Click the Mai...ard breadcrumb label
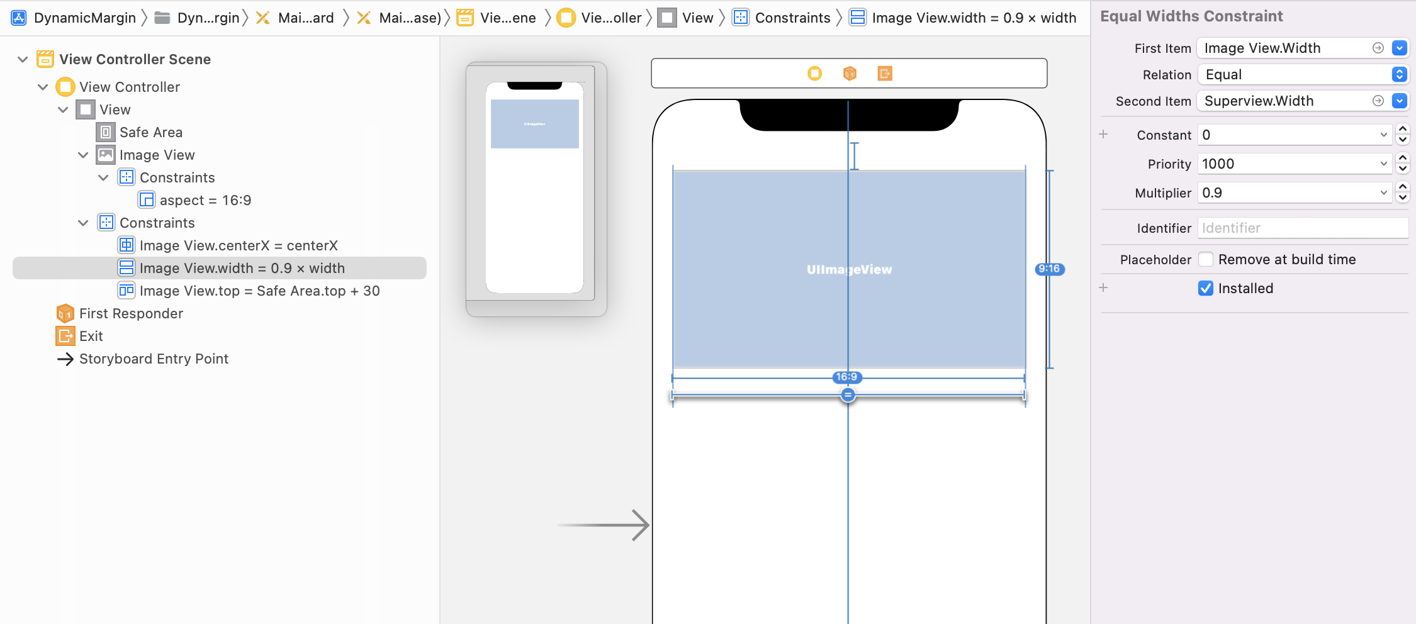The image size is (1416, 624). click(306, 18)
